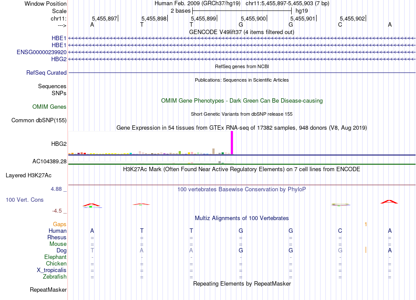
Task: Click Publications: Sequences in Scientific Articles title
Action: 242,80
